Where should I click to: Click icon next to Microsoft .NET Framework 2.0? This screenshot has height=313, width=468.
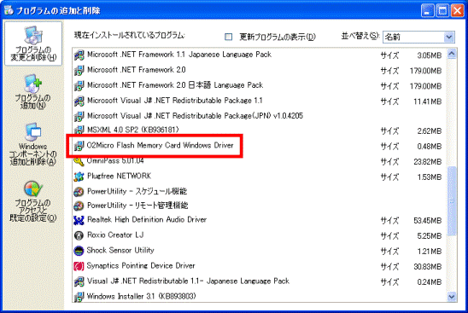click(x=79, y=70)
